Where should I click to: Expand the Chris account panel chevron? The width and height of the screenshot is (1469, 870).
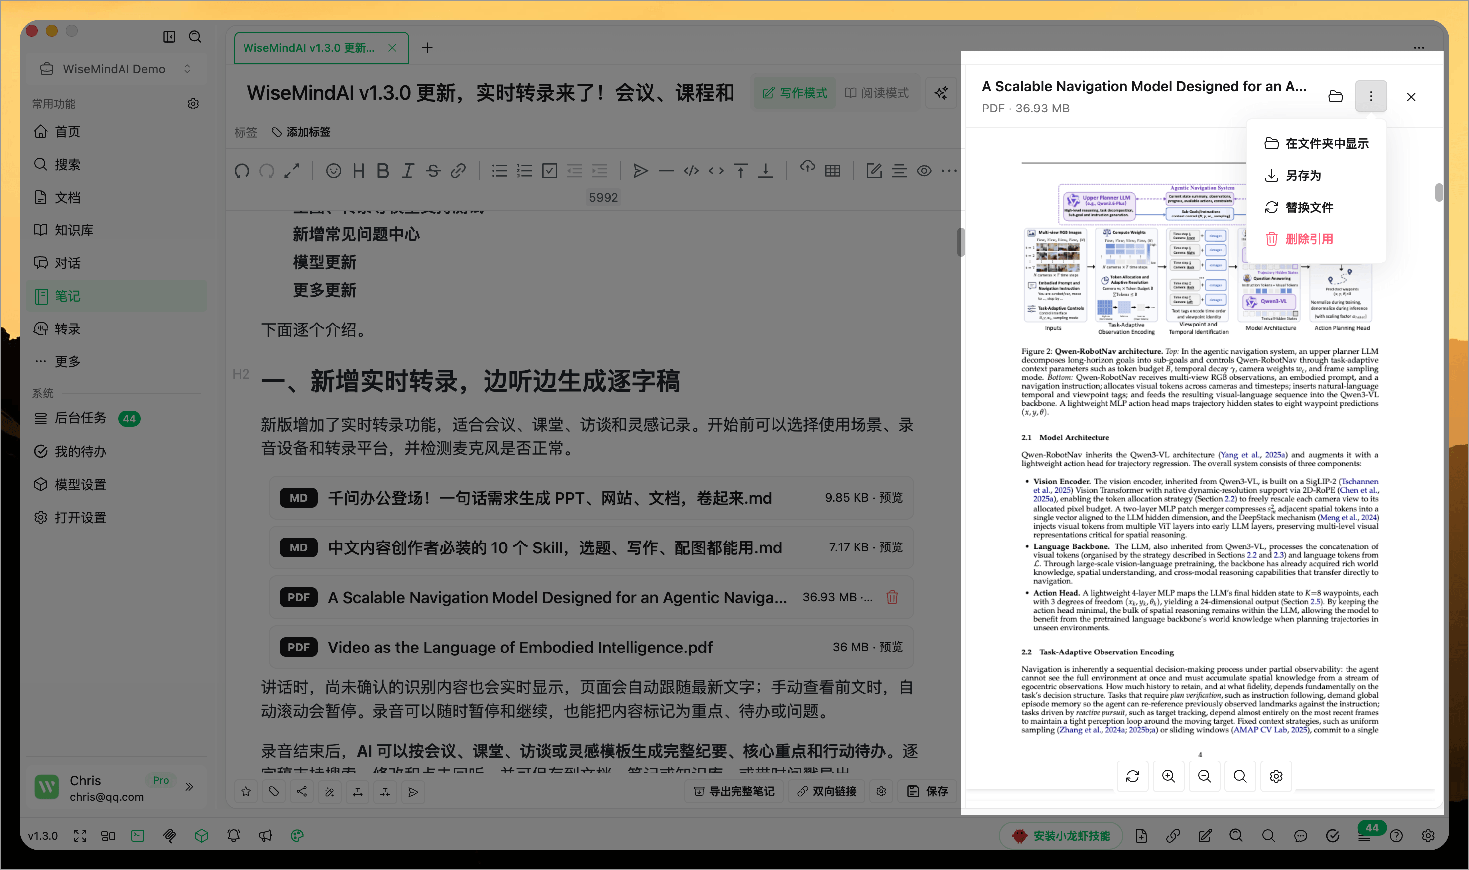(x=189, y=787)
